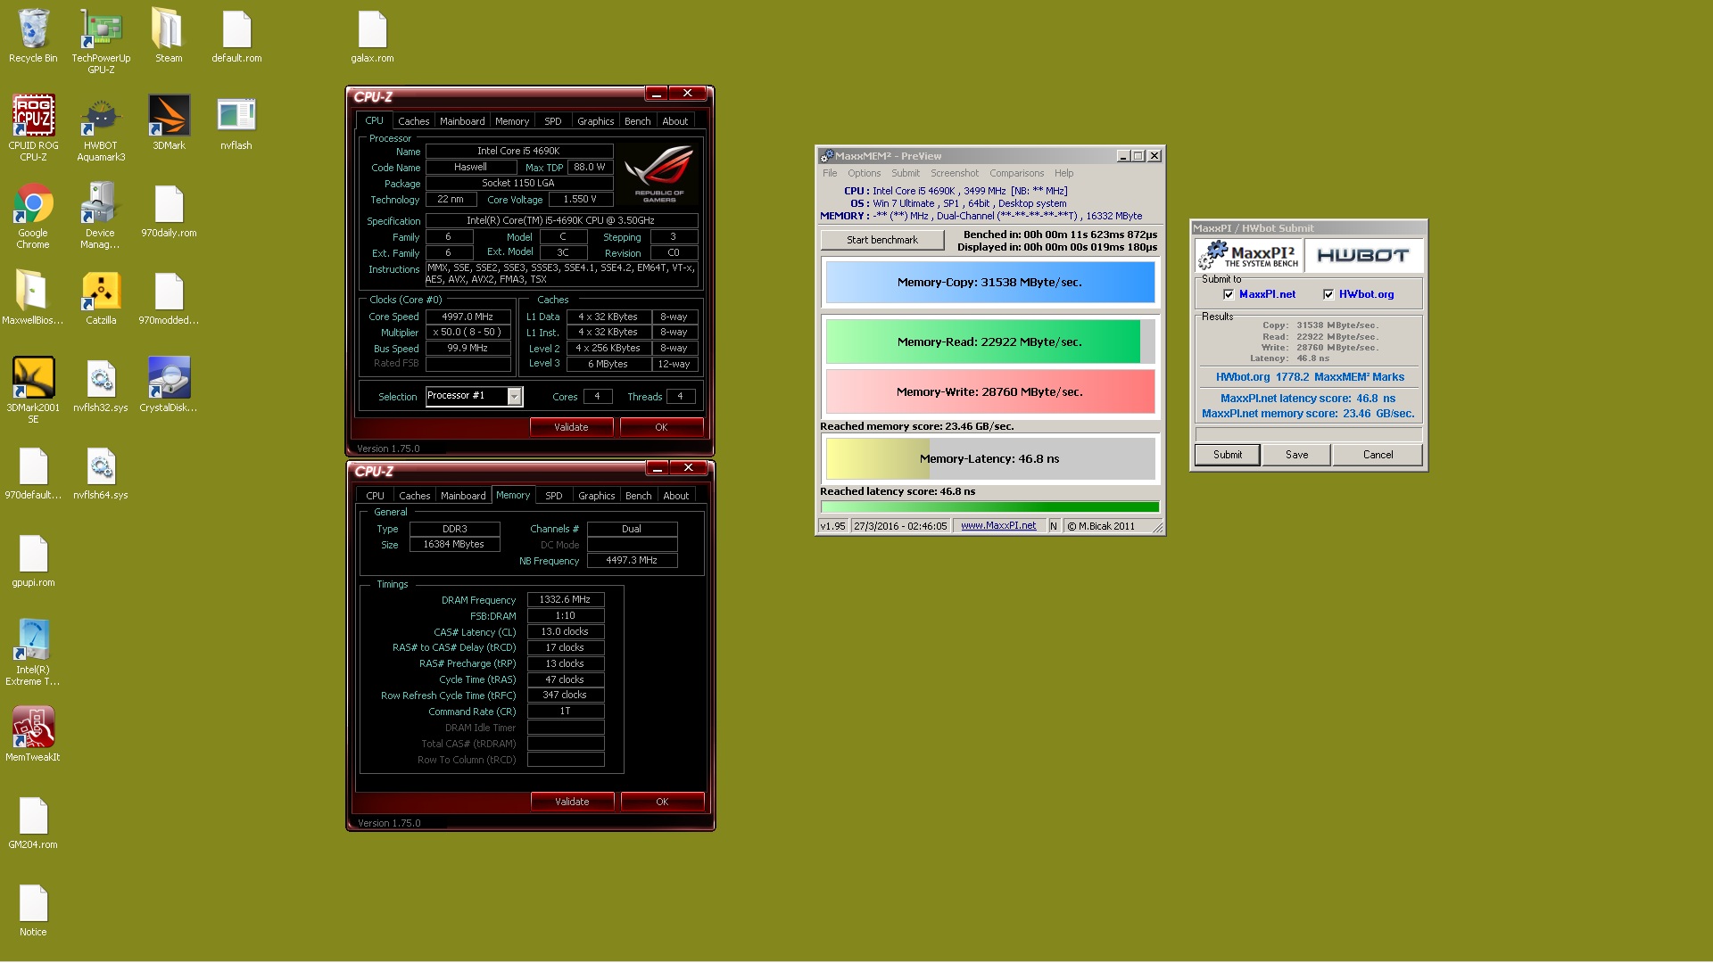This screenshot has width=1713, height=963.
Task: Click the MaxxPI² logo banner
Action: pos(1249,256)
